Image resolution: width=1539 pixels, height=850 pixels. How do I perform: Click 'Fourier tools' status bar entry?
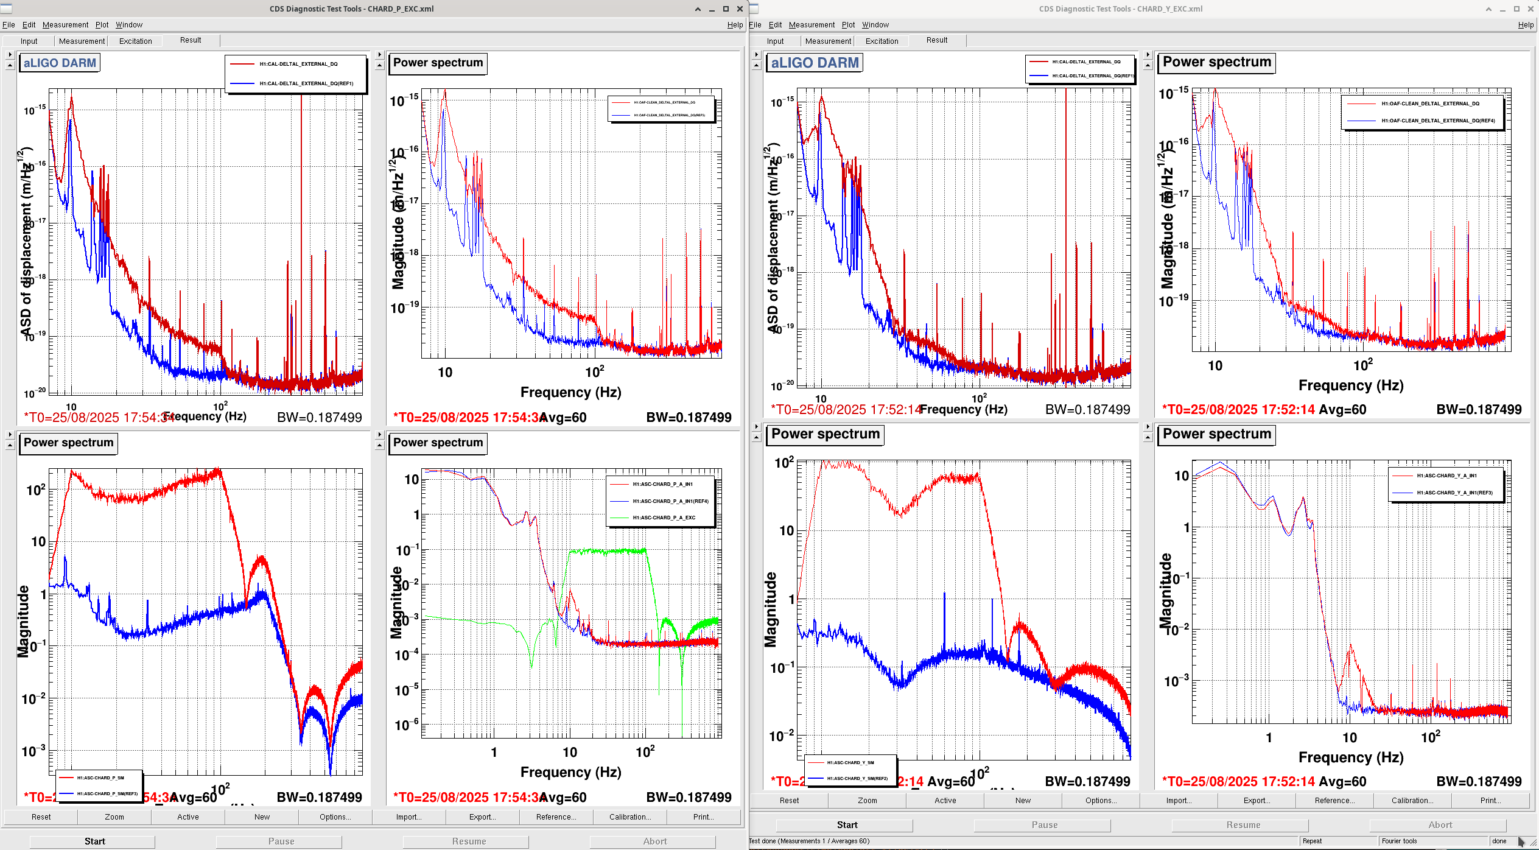pyautogui.click(x=1399, y=841)
